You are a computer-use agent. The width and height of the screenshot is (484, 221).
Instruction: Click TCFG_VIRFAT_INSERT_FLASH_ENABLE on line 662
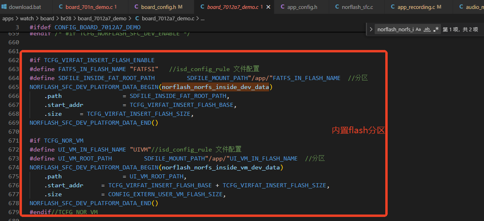tap(99, 60)
